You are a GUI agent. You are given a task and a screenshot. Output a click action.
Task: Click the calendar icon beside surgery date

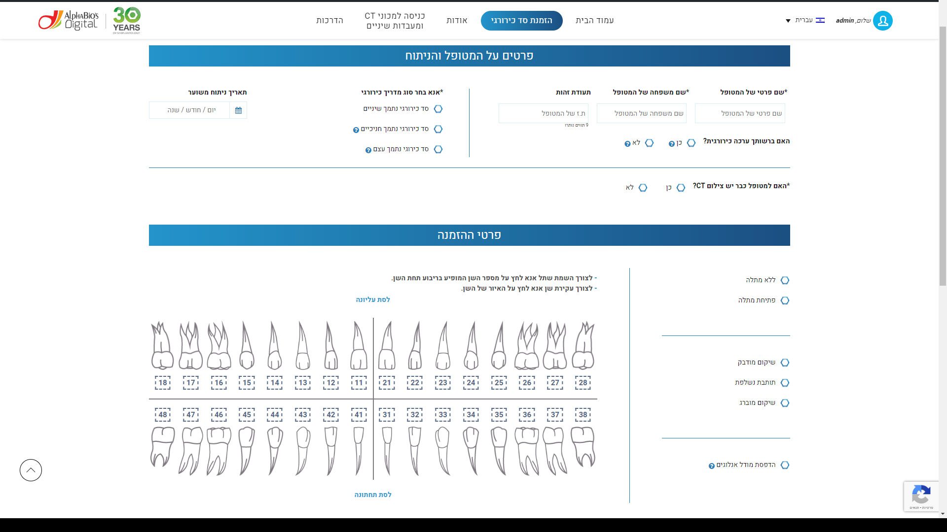(x=238, y=110)
